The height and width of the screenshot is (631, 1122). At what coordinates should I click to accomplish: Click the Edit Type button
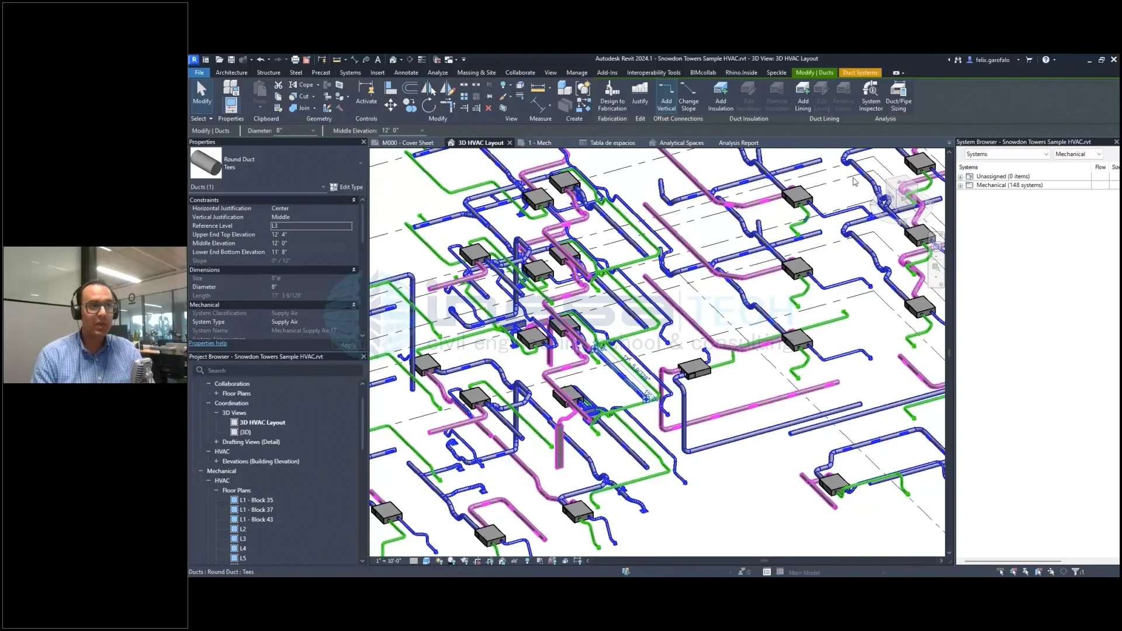pyautogui.click(x=346, y=188)
